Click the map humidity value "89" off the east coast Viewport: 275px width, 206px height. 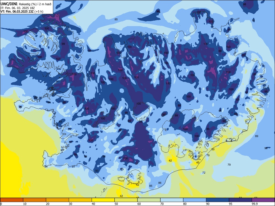257,136
